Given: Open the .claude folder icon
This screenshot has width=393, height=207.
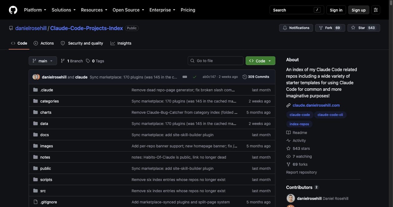Looking at the screenshot, I should click(35, 90).
